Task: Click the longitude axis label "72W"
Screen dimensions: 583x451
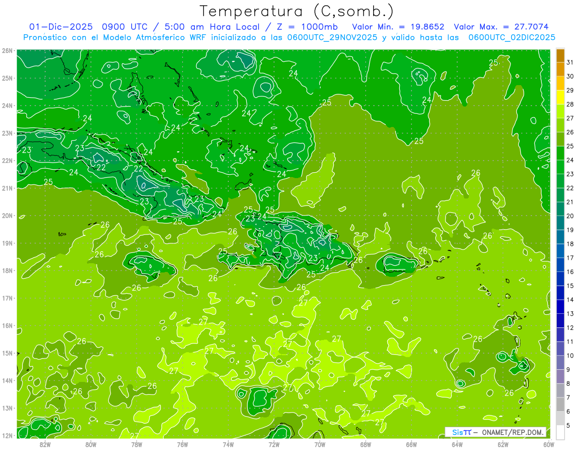Action: coord(274,444)
